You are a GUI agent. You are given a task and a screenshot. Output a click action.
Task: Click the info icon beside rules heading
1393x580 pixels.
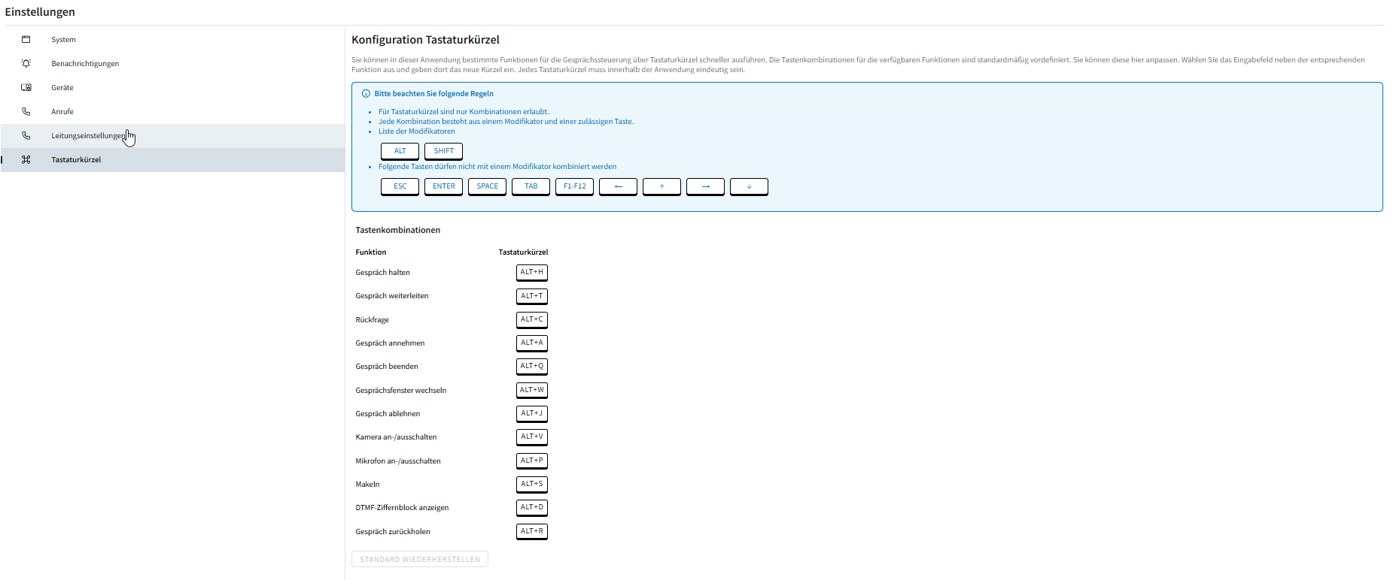point(366,94)
